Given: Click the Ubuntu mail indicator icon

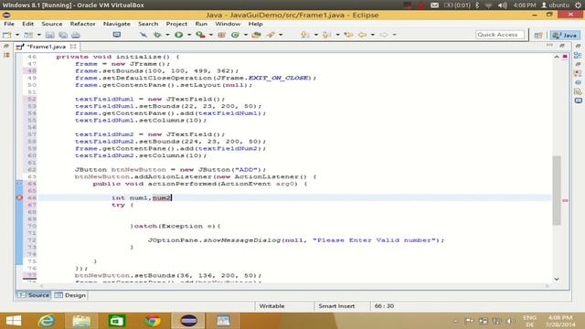Looking at the screenshot, I should (434, 5).
